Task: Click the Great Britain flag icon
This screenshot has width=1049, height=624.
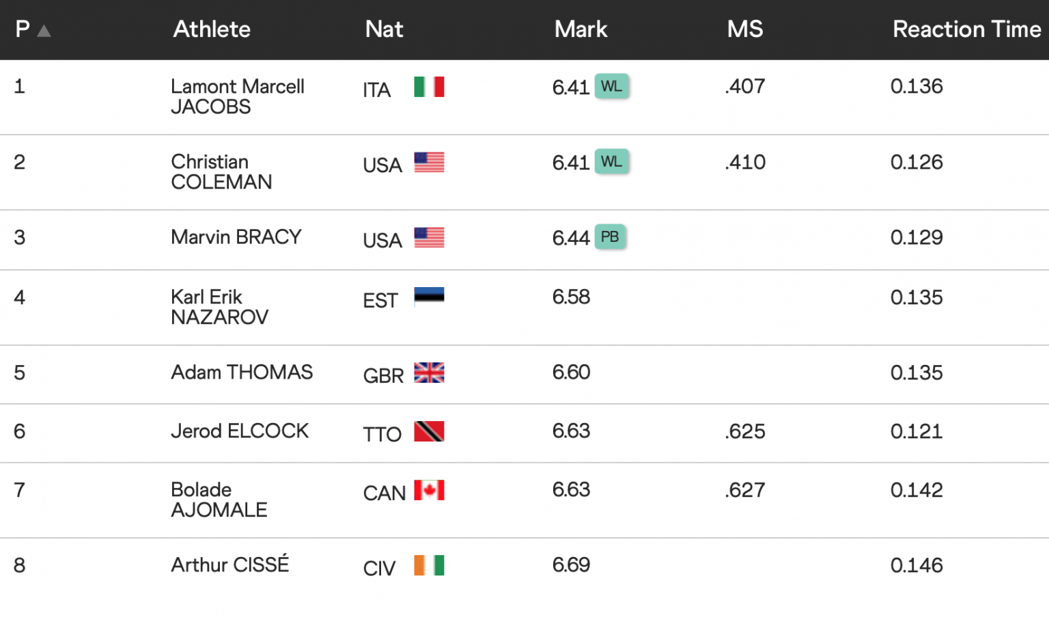Action: [x=429, y=372]
